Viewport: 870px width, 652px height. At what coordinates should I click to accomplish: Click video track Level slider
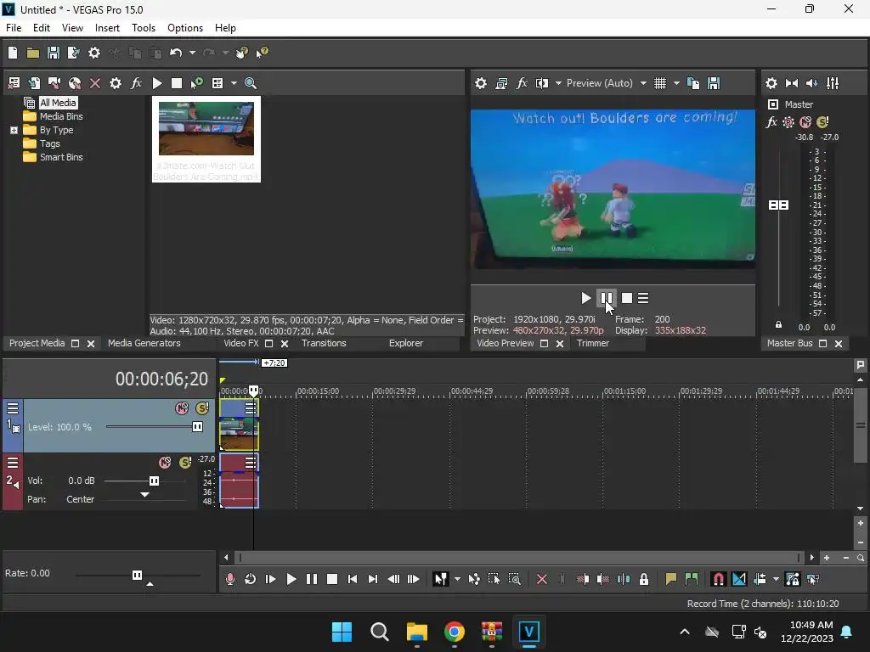197,427
